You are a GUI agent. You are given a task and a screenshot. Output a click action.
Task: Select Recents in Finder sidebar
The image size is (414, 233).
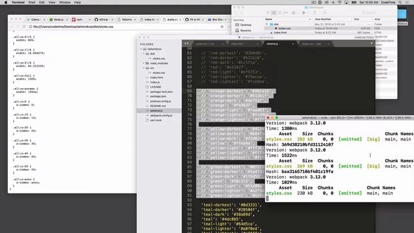[x=246, y=30]
